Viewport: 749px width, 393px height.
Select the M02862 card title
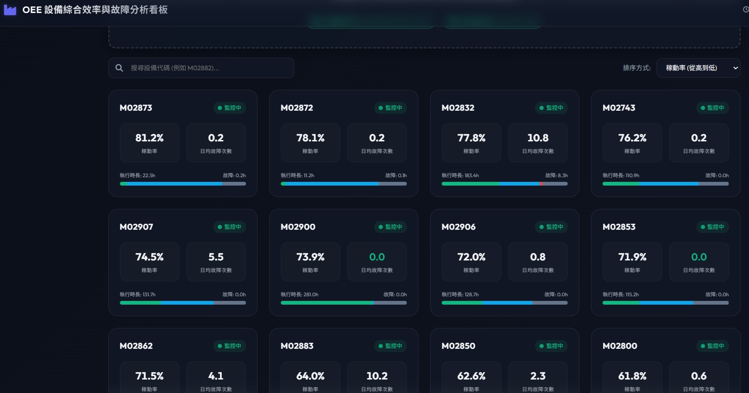[136, 346]
